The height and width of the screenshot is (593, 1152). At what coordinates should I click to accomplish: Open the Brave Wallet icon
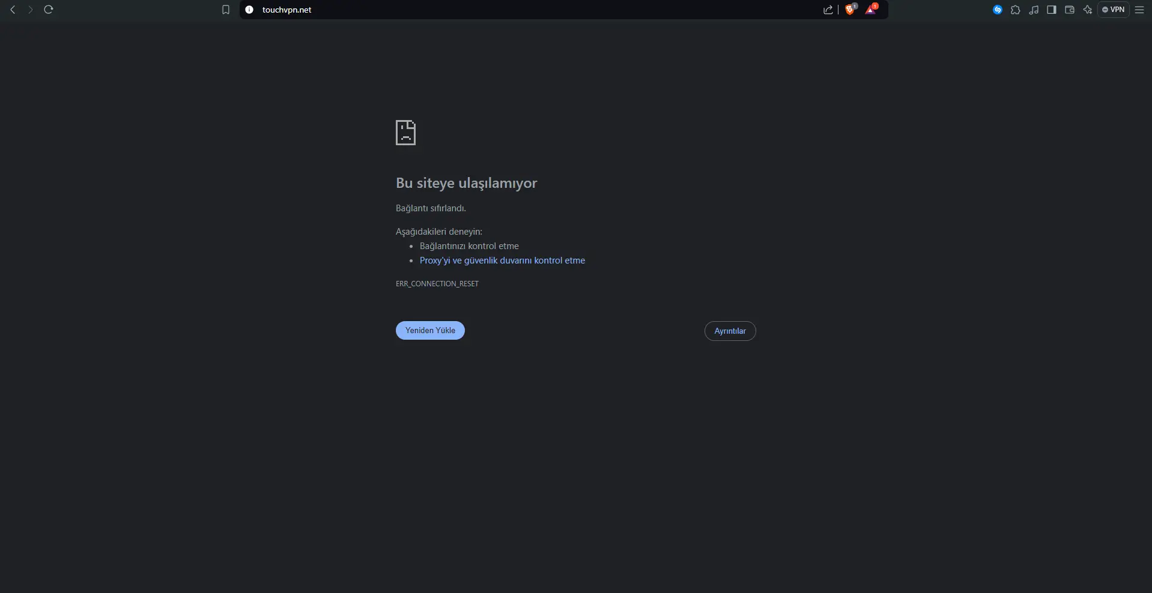tap(1070, 10)
